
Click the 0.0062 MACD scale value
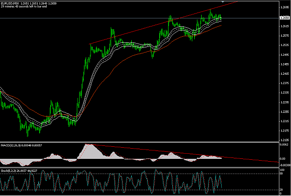click(284, 144)
